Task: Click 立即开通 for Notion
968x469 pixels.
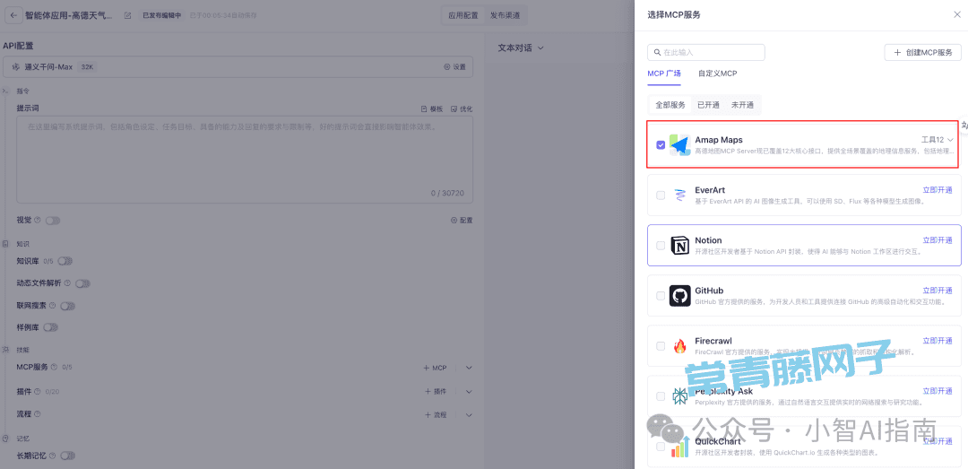Action: [x=938, y=239]
